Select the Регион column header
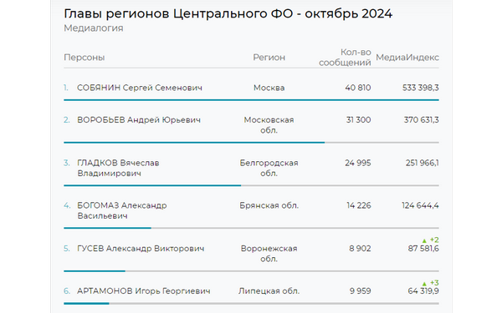The image size is (502, 313). [x=269, y=58]
